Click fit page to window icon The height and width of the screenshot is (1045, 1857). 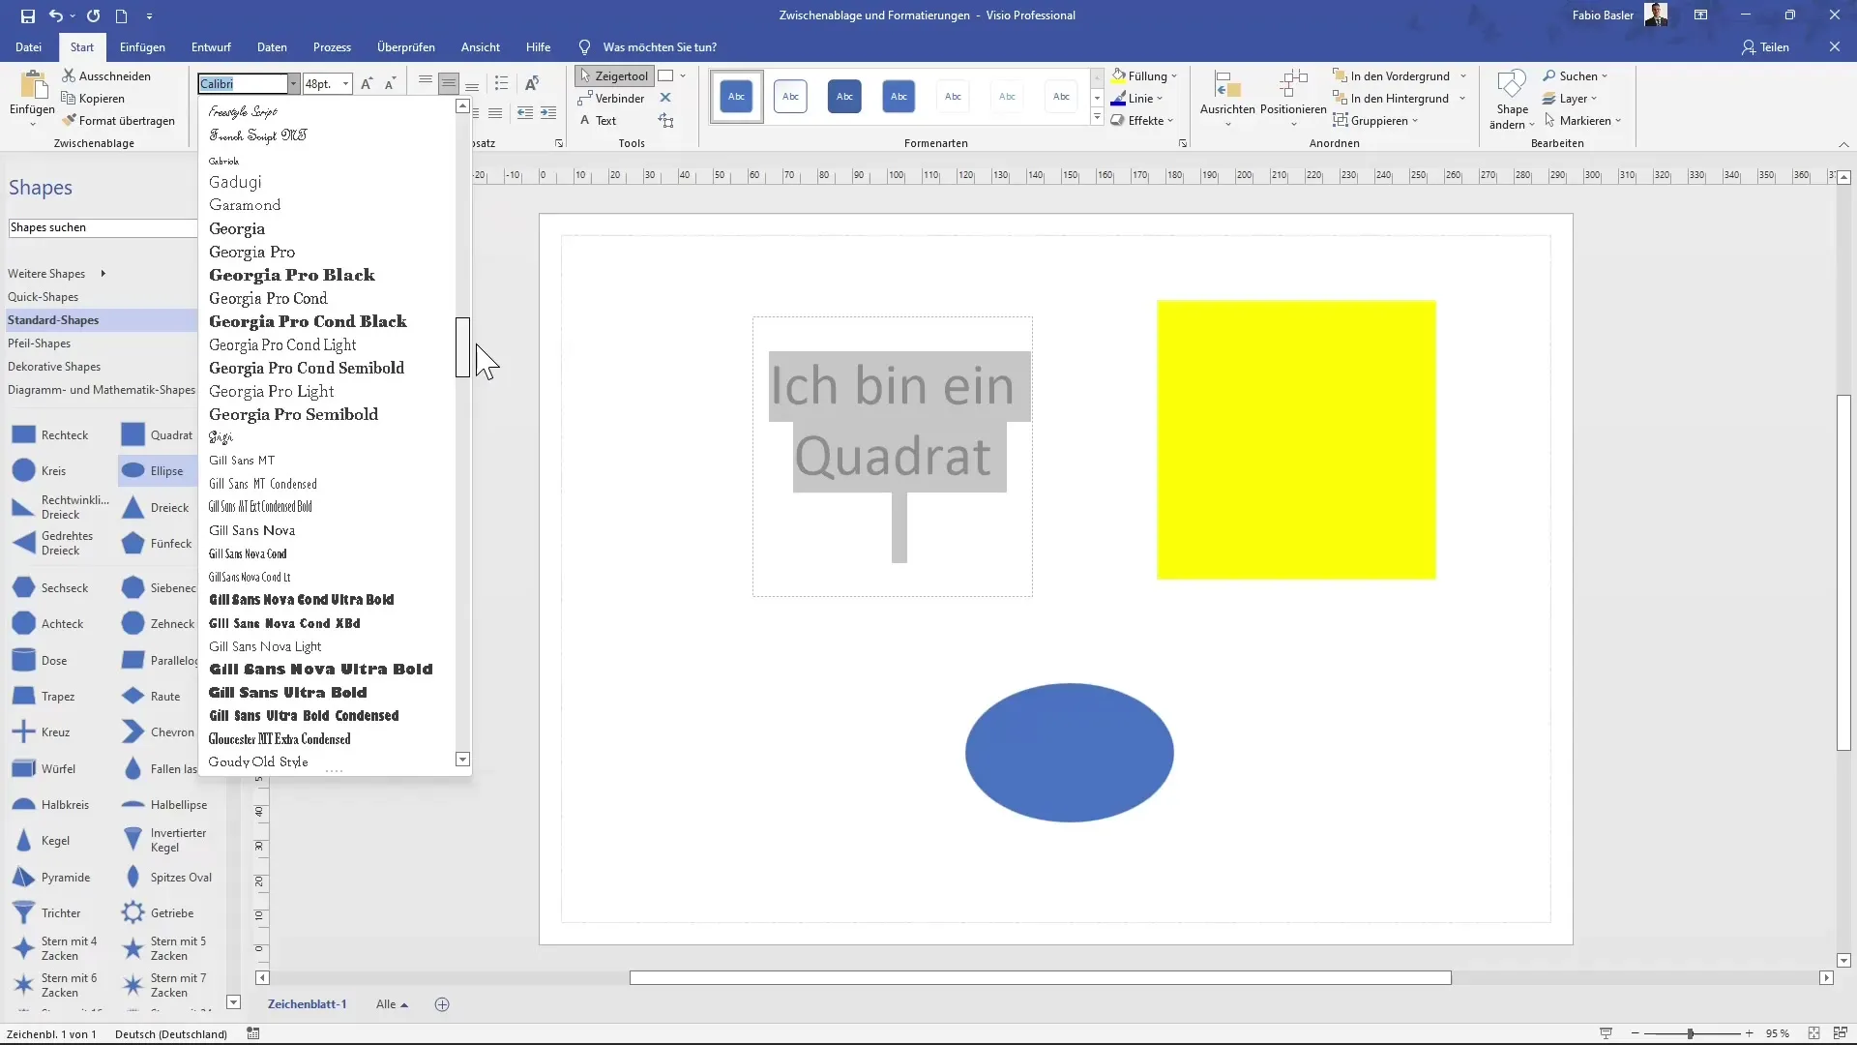coord(1814,1033)
